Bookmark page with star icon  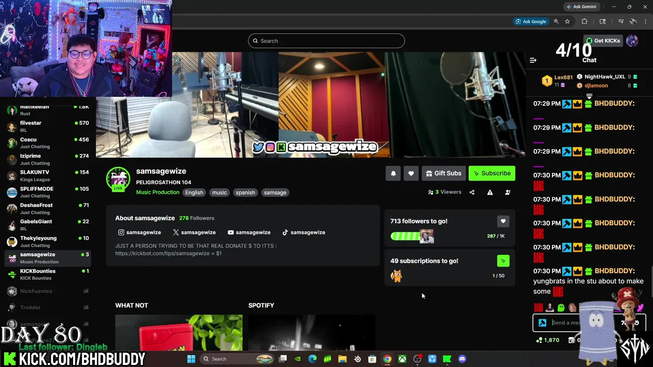567,21
